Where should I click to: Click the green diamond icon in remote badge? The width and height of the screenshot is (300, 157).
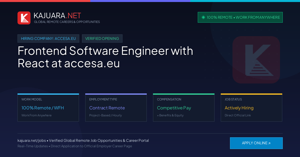pos(203,17)
